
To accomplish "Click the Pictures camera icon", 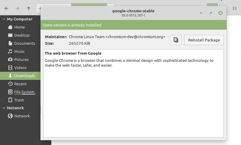I will coord(10,59).
